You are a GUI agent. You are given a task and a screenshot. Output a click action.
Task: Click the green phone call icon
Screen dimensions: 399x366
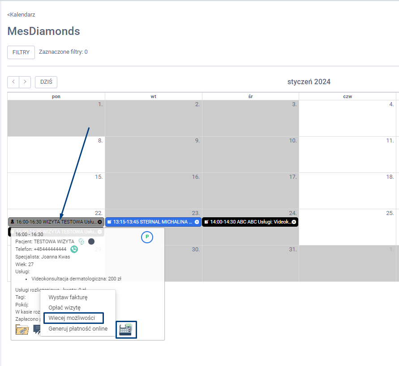tap(74, 249)
